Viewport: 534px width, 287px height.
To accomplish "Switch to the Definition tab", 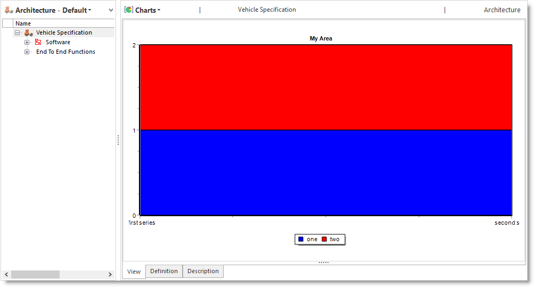I will [164, 271].
